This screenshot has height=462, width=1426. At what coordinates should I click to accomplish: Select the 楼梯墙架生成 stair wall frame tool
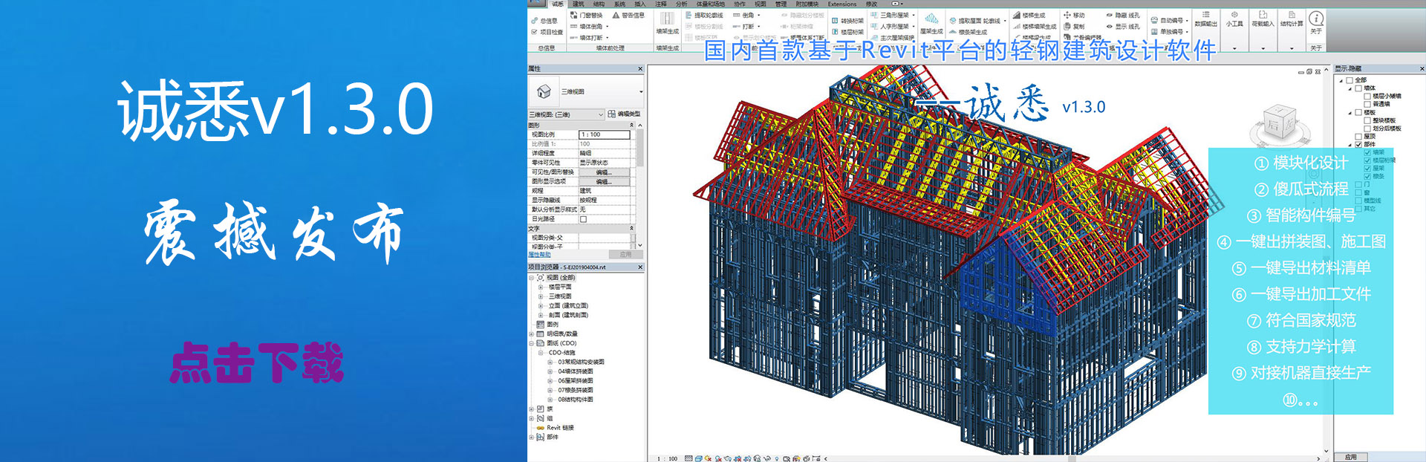(1034, 26)
